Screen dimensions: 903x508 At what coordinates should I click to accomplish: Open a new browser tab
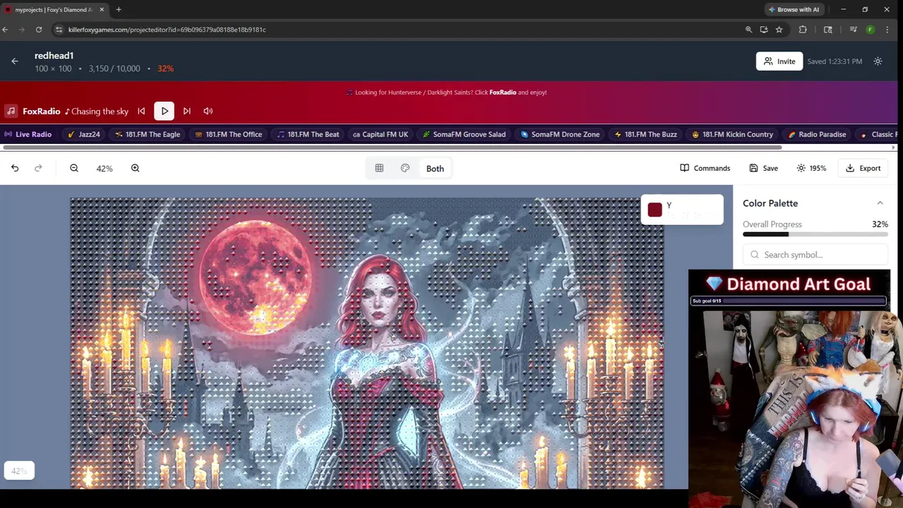pyautogui.click(x=119, y=9)
